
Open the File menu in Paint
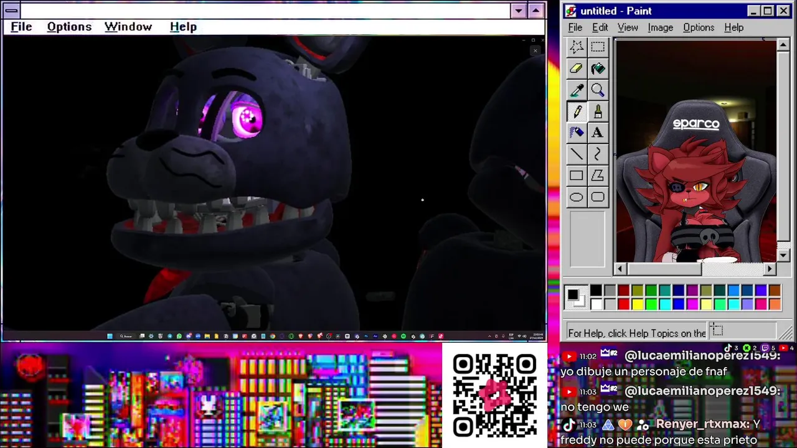[575, 27]
